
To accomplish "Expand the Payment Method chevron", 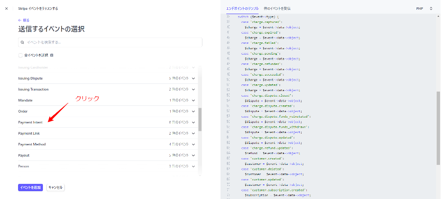I will point(194,144).
